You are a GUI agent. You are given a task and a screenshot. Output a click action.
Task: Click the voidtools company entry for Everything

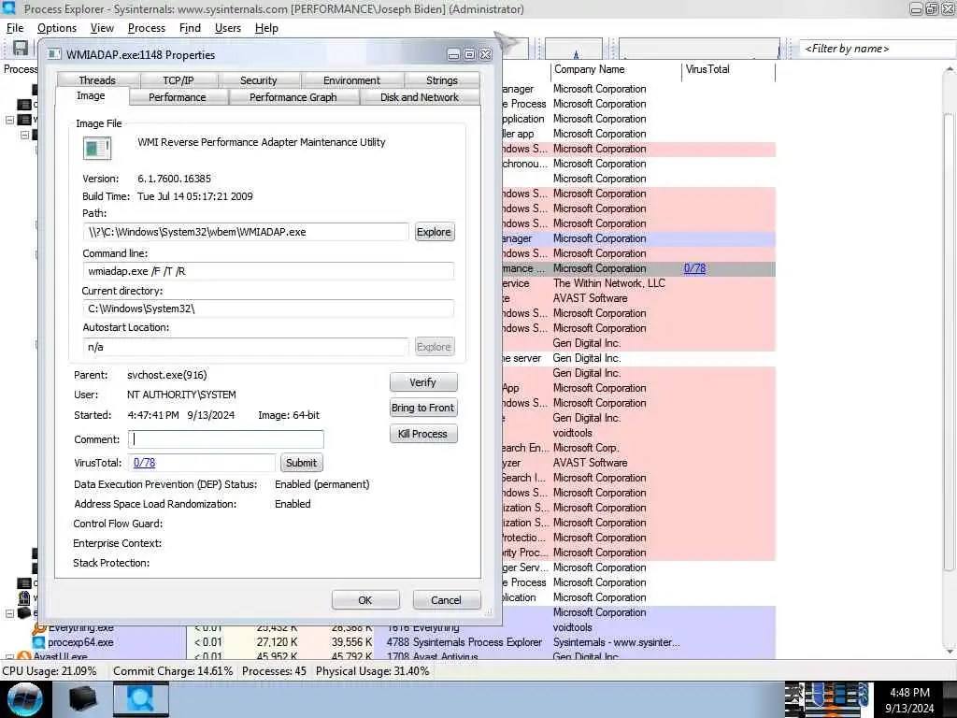572,627
